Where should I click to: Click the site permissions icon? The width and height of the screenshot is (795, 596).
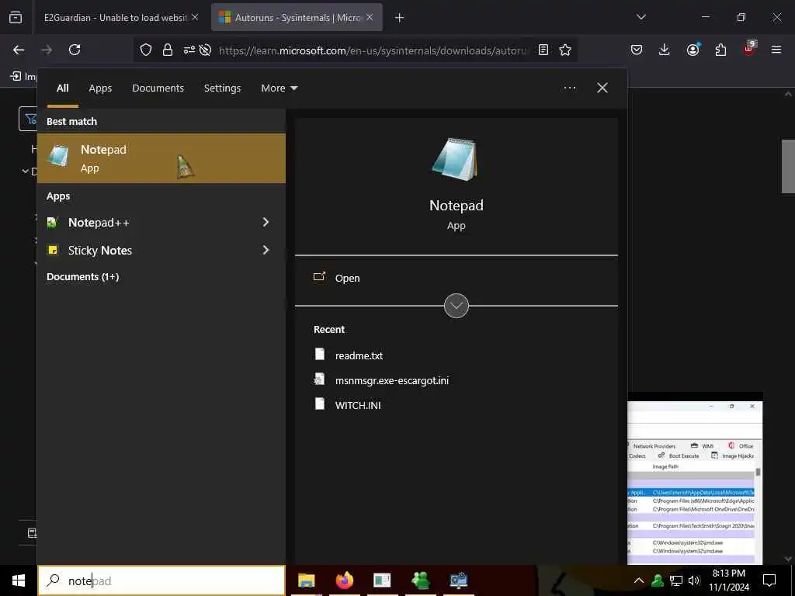pos(189,50)
